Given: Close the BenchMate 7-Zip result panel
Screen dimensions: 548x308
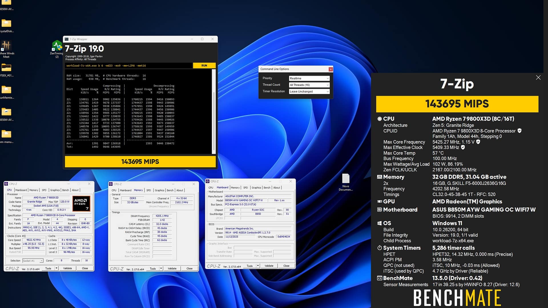Looking at the screenshot, I should (538, 77).
